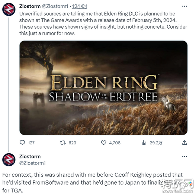Share the tweet with upload icon
The image size is (196, 195).
pos(184,143)
